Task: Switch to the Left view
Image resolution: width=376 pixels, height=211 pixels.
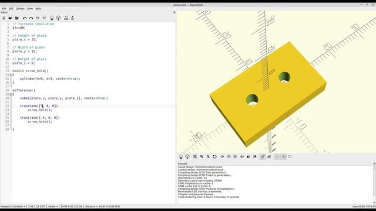Action: point(242,156)
